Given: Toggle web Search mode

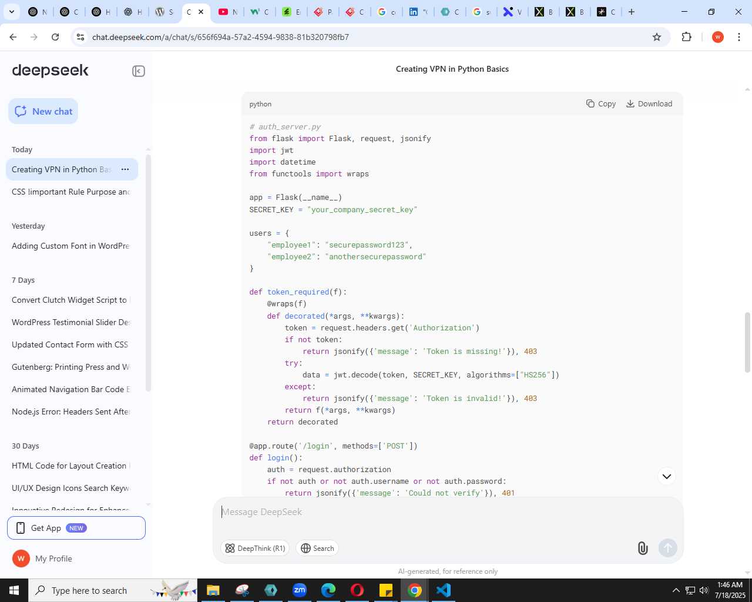Looking at the screenshot, I should 317,549.
